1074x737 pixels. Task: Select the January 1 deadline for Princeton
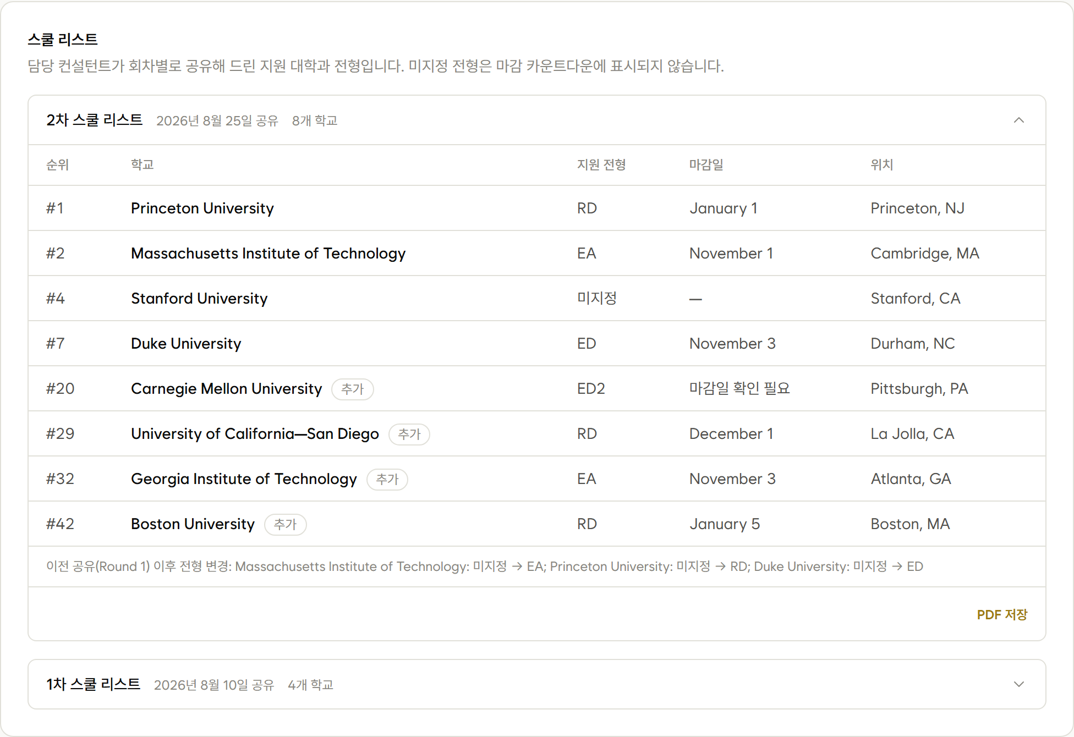(x=724, y=208)
